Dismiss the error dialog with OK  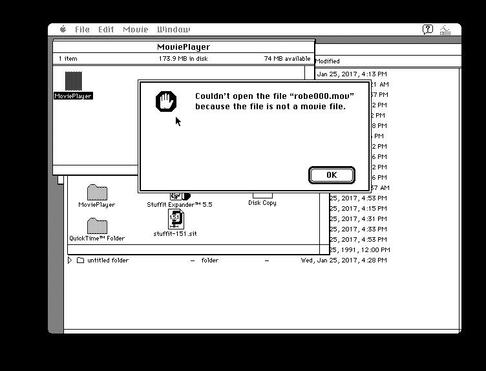pyautogui.click(x=332, y=175)
